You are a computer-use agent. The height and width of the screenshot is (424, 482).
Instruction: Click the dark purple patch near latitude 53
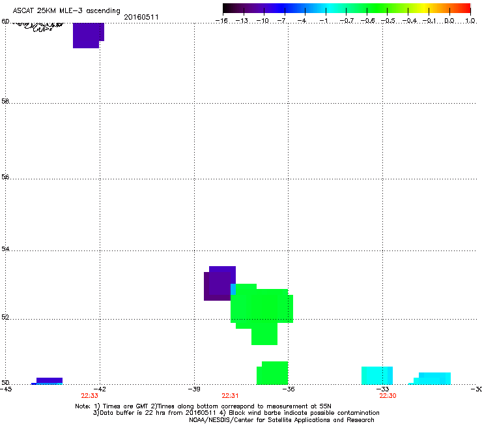pyautogui.click(x=218, y=285)
